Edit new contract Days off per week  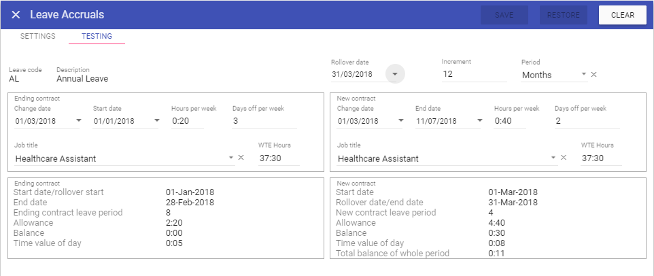[586, 121]
